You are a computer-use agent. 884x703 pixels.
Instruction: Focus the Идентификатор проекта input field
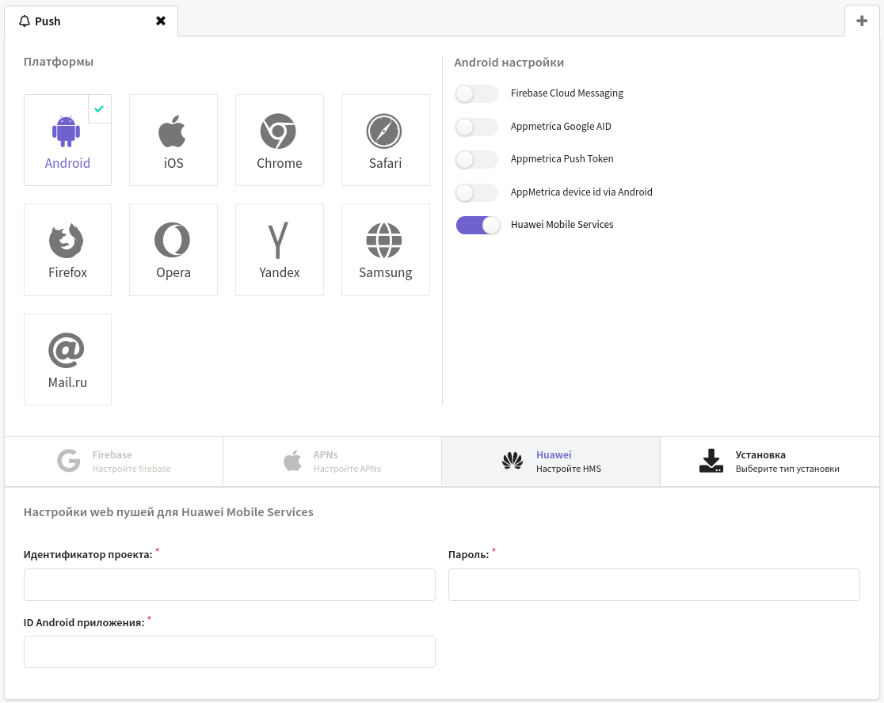tap(230, 585)
